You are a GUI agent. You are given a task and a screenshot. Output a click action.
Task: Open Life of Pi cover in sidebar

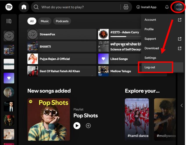tap(9, 134)
